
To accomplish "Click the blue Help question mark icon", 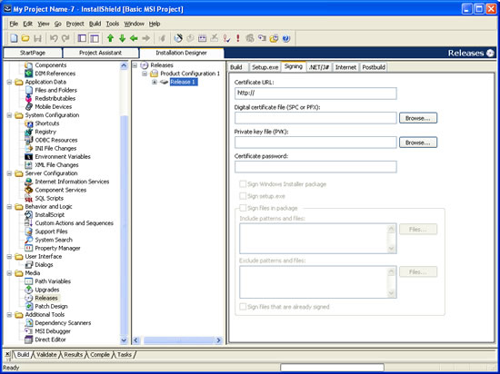I will pos(286,38).
